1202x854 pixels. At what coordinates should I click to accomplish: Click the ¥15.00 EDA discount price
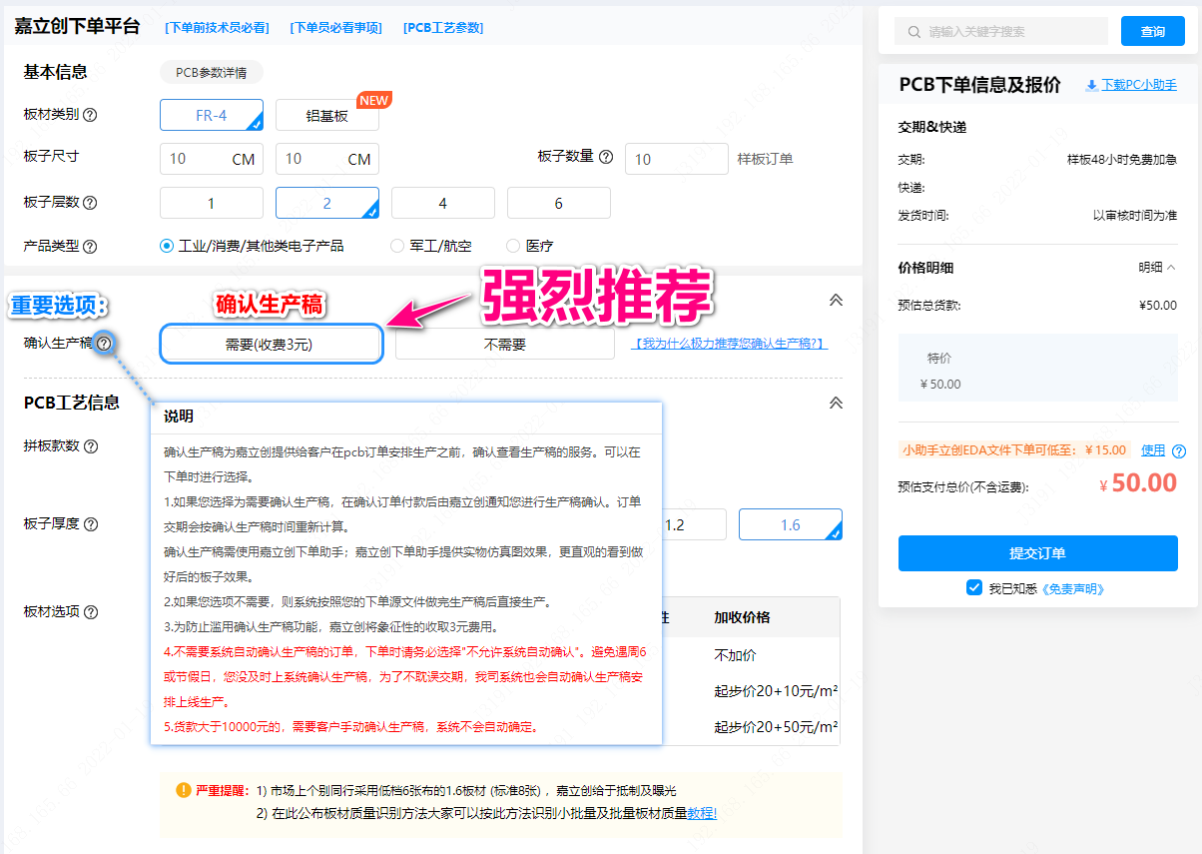point(1105,450)
